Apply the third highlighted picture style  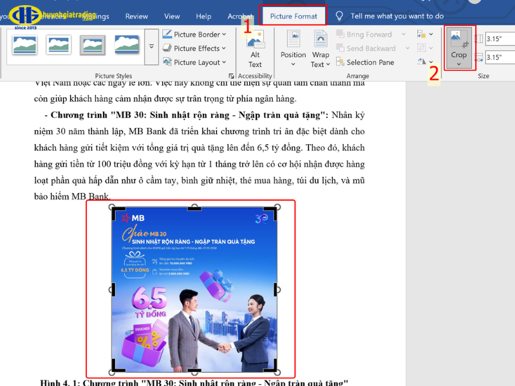(93, 45)
